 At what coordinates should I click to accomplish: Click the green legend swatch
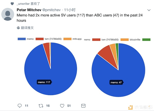click(146, 40)
